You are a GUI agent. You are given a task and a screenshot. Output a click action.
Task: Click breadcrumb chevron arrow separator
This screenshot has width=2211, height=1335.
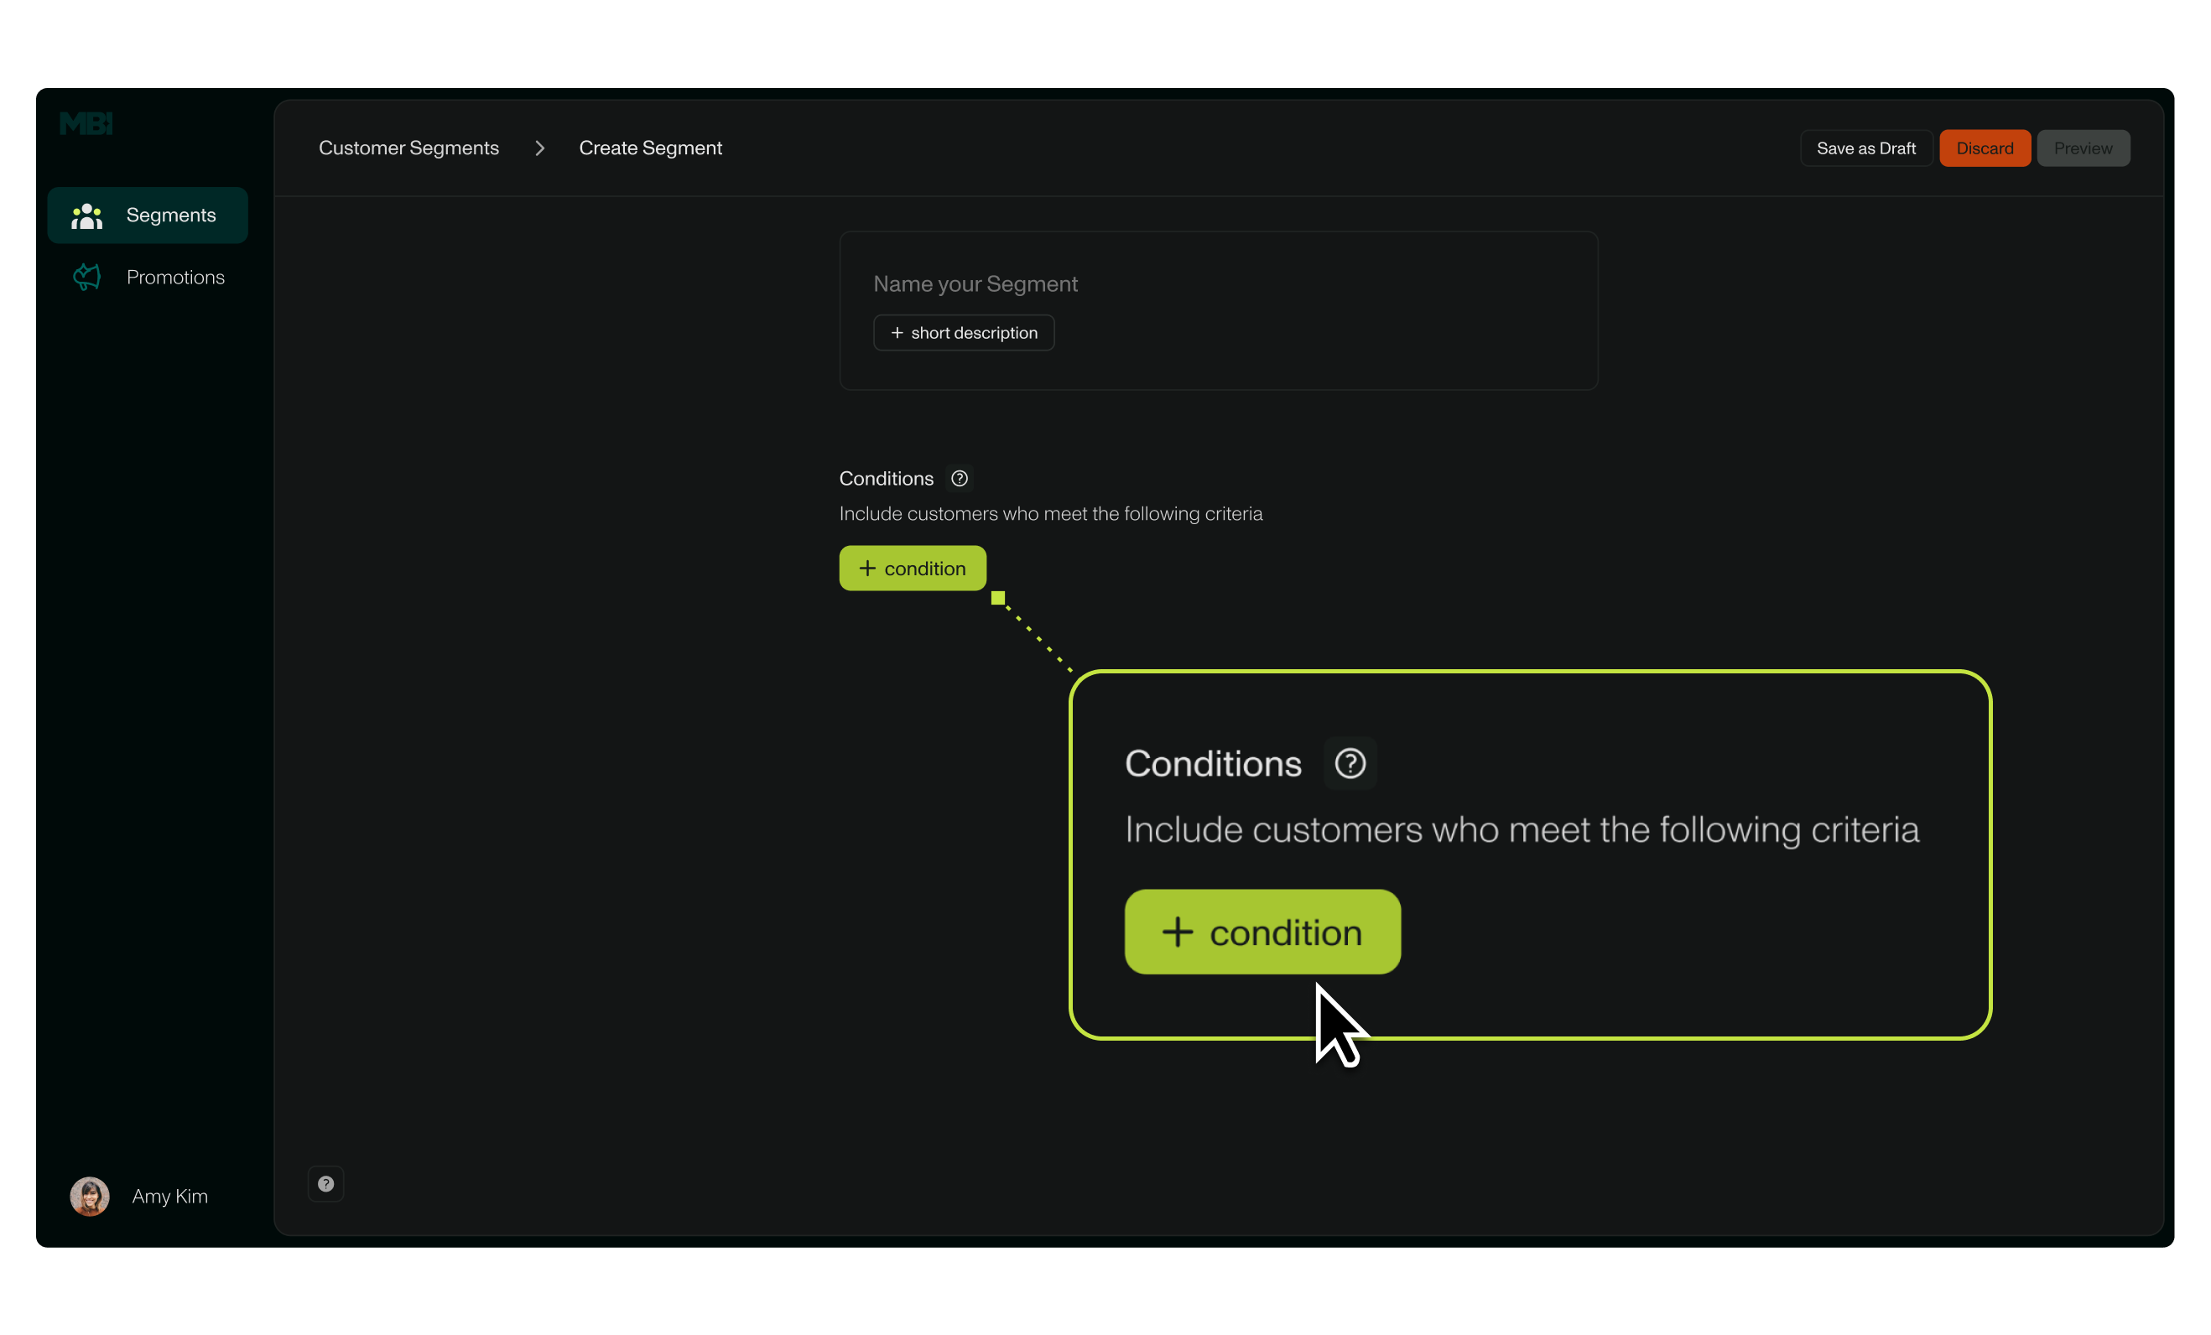[x=539, y=149]
